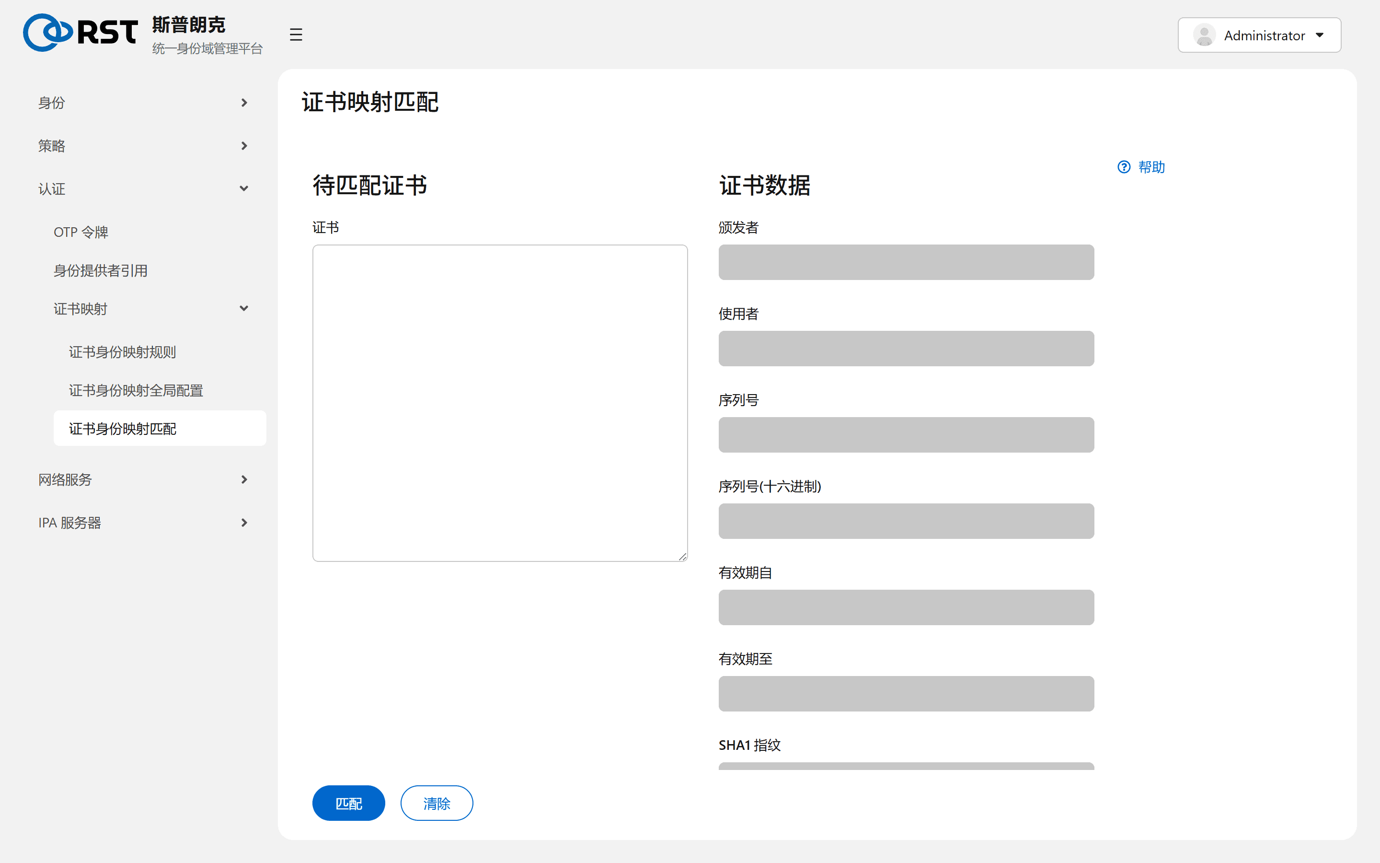The height and width of the screenshot is (863, 1380).
Task: Click the help question mark icon
Action: tap(1123, 167)
